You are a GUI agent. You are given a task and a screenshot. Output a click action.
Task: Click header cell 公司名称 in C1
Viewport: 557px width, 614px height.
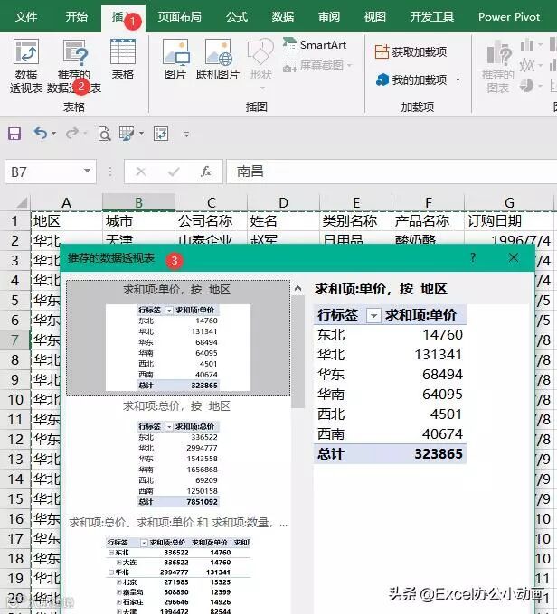click(x=211, y=221)
